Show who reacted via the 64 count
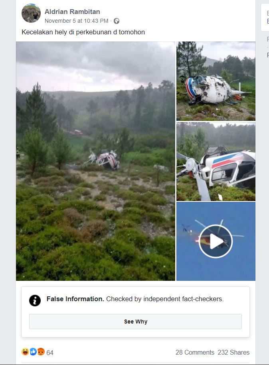This screenshot has height=365, width=269. [50, 353]
